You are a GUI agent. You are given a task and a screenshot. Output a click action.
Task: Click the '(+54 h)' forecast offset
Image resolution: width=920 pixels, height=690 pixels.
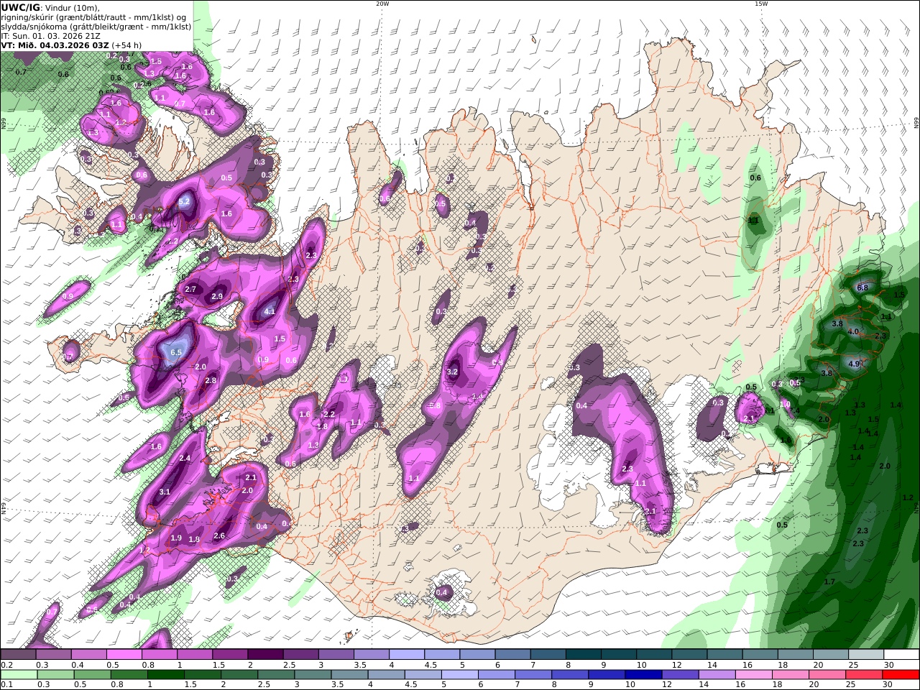[x=126, y=45]
